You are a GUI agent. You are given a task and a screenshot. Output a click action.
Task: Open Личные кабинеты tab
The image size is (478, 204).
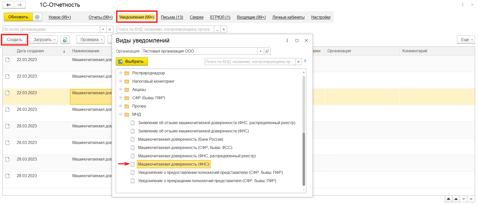(x=288, y=17)
